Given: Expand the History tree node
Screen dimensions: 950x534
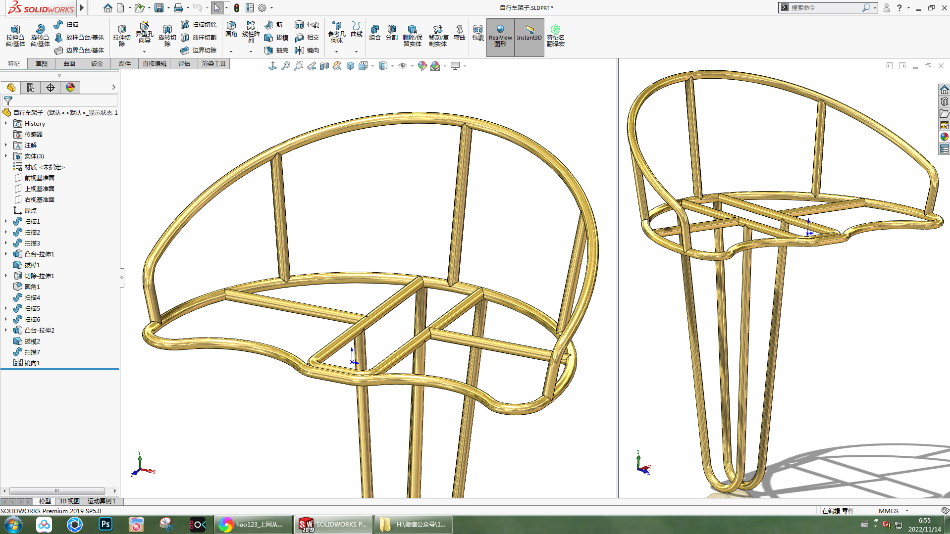Looking at the screenshot, I should [6, 123].
